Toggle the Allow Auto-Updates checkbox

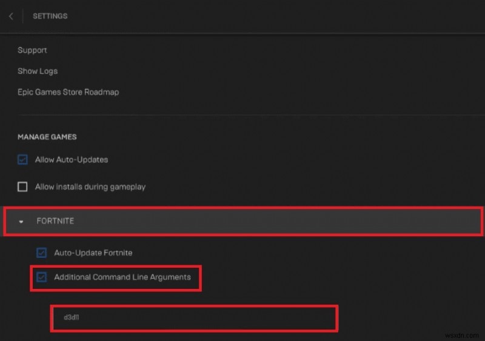pyautogui.click(x=22, y=159)
